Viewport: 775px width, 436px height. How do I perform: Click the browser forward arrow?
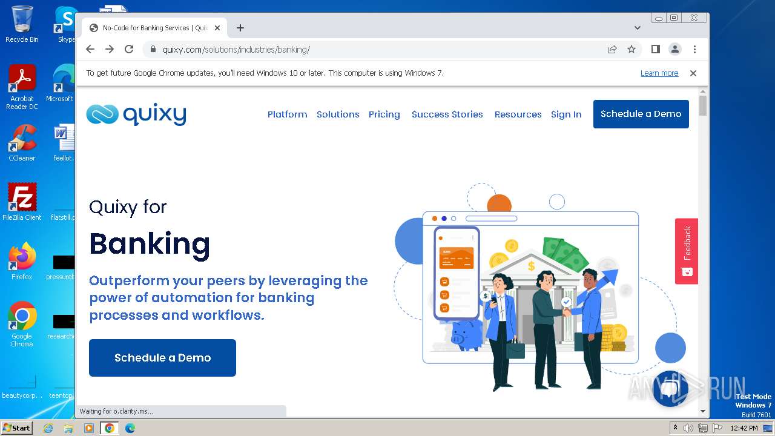tap(110, 49)
